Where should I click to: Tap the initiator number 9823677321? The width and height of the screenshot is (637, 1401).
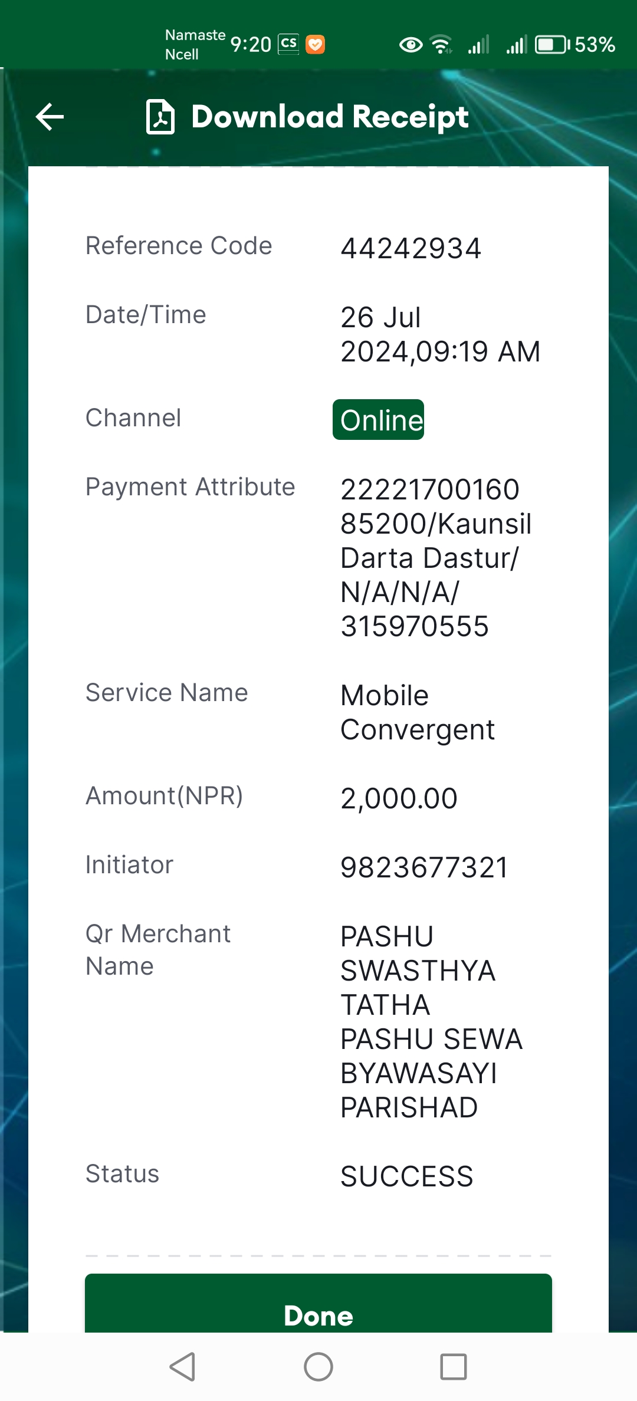click(424, 867)
